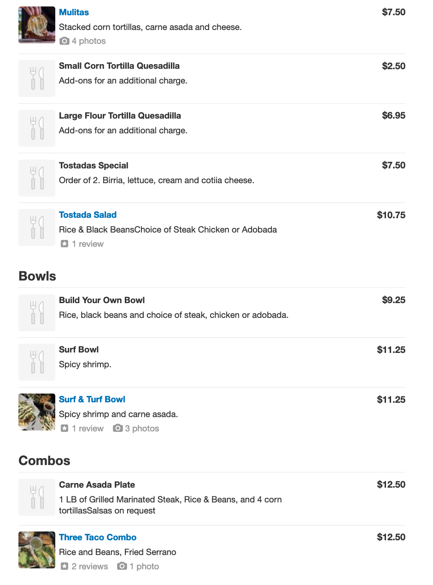View the 4 photos of Mulitas

click(88, 41)
